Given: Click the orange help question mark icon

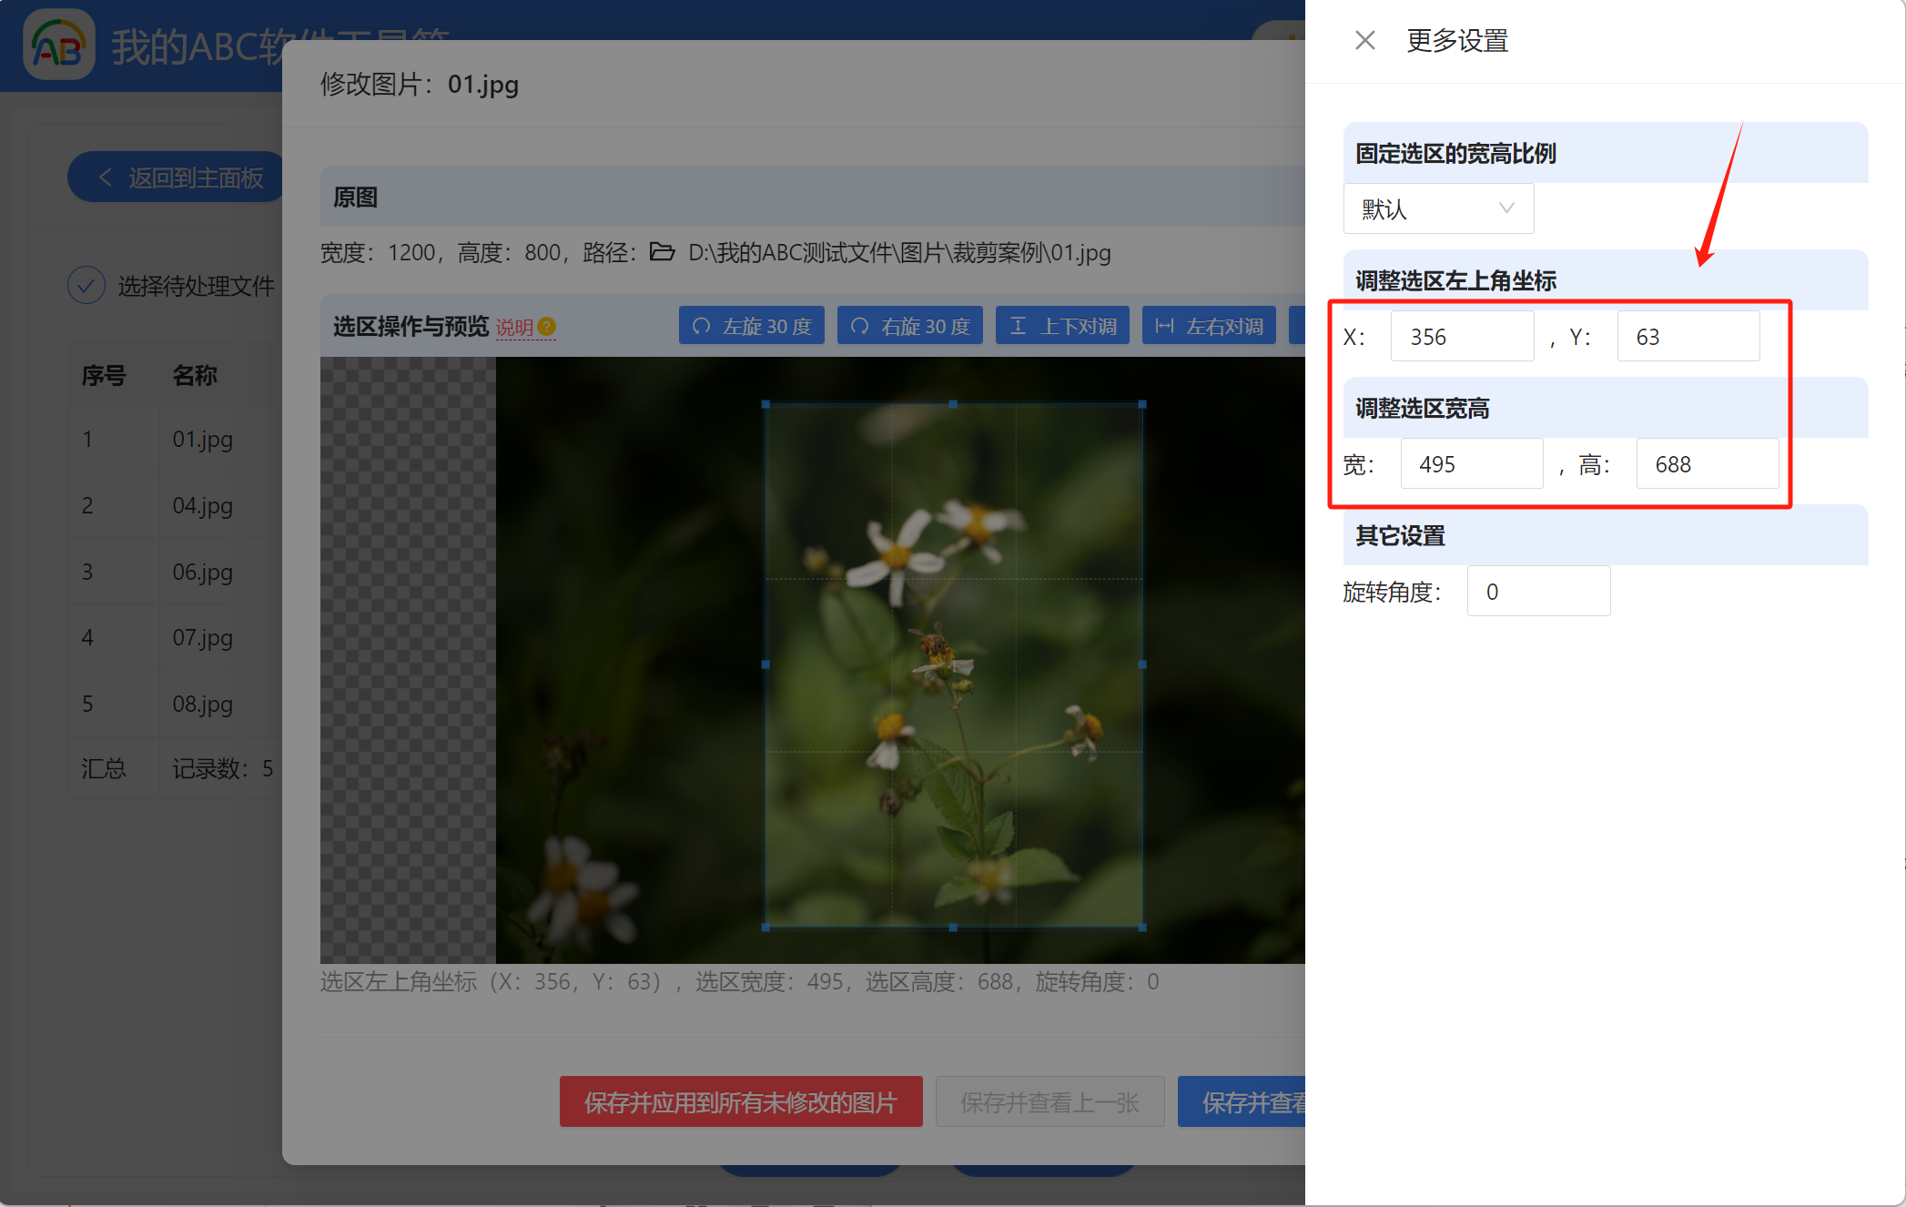Looking at the screenshot, I should point(547,327).
